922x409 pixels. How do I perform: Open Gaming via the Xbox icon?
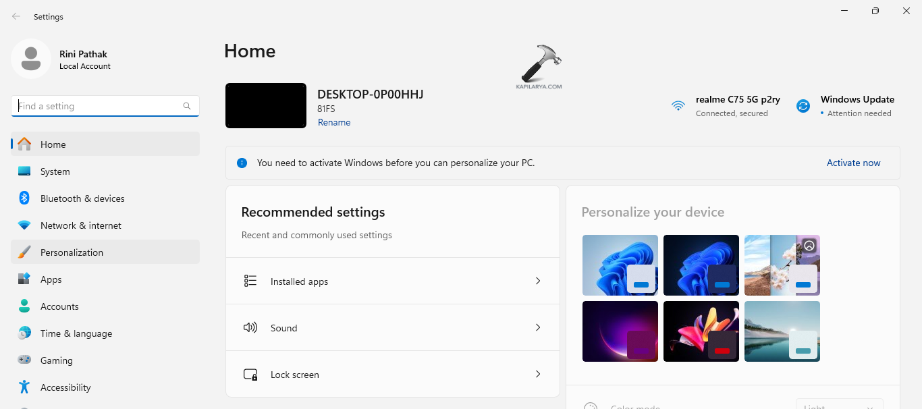[x=24, y=360]
